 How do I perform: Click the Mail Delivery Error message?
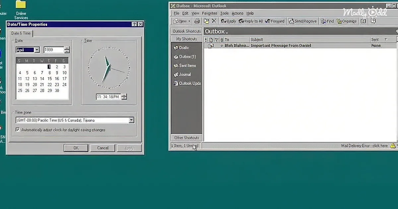pyautogui.click(x=365, y=146)
